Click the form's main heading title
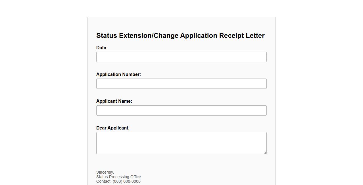This screenshot has height=185, width=363. click(180, 36)
